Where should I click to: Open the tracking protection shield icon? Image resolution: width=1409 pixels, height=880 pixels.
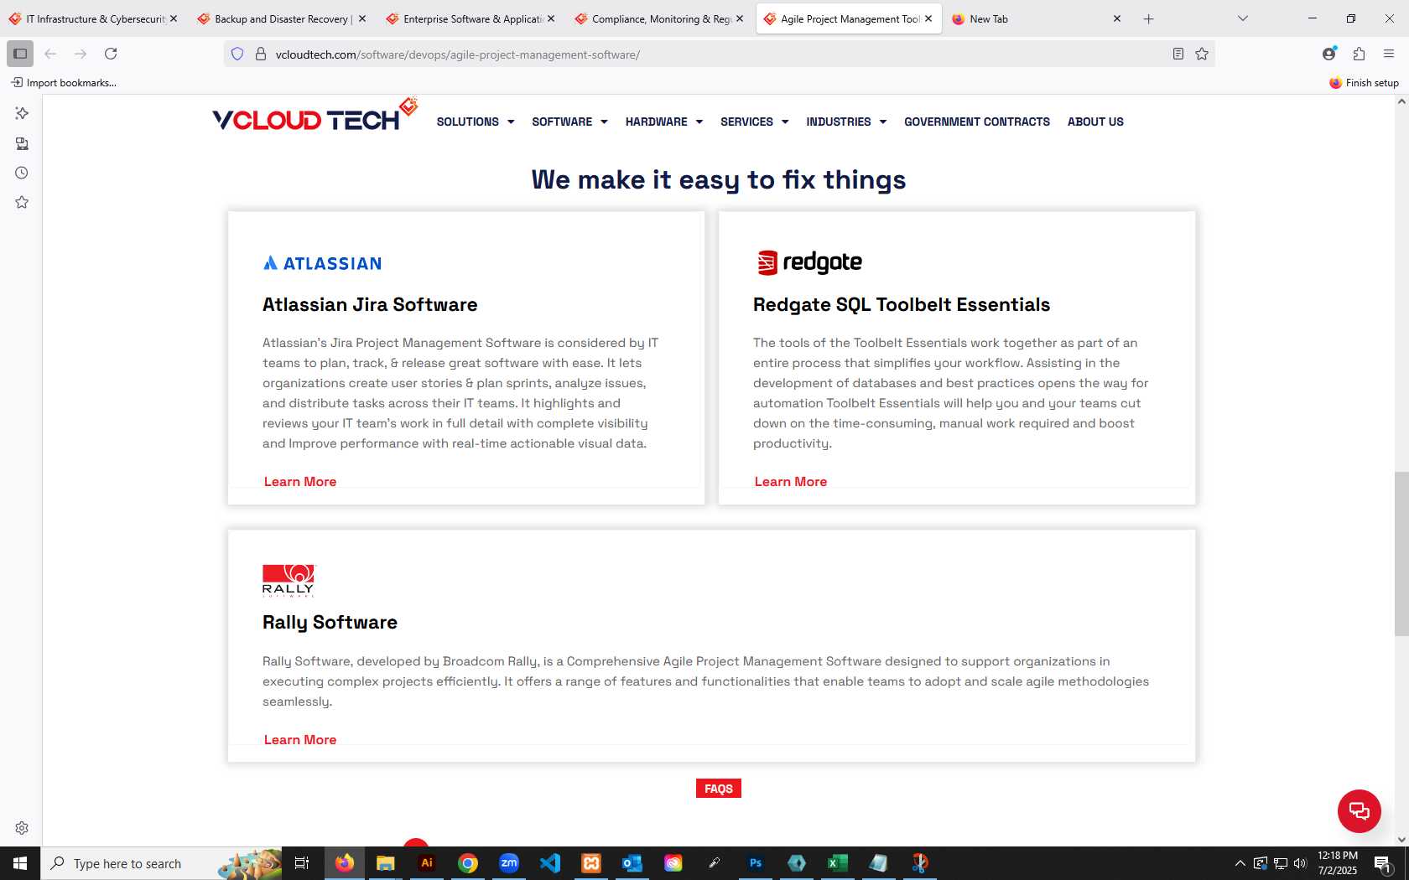[x=237, y=54]
